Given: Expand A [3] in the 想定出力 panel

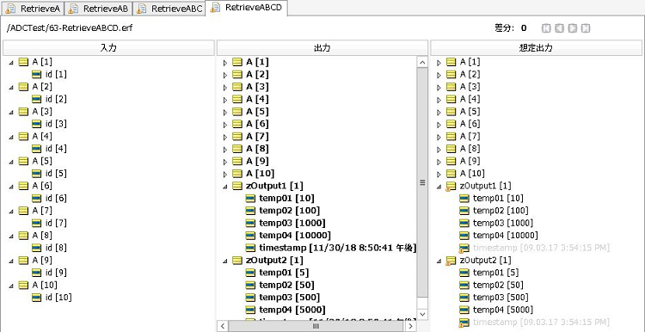Looking at the screenshot, I should (x=439, y=88).
